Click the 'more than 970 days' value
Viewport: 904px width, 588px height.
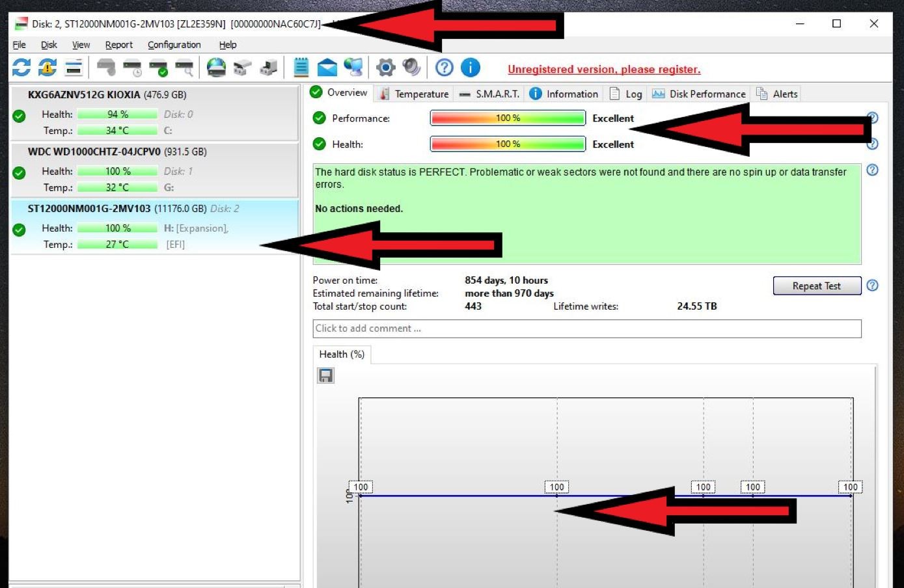(509, 293)
